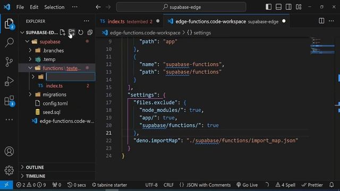Click the New File icon in Explorer

pos(63,32)
